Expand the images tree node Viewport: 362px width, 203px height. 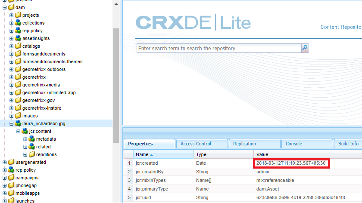point(12,116)
